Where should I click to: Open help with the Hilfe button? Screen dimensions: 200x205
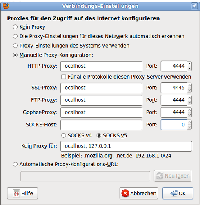(22, 194)
